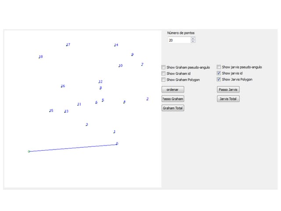Toggle Show Graham id checkbox
The height and width of the screenshot is (211, 281).
click(164, 73)
